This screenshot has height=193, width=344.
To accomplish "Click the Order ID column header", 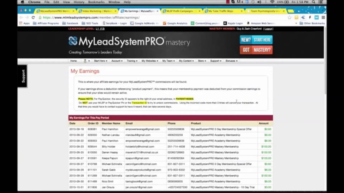I will [93, 123].
